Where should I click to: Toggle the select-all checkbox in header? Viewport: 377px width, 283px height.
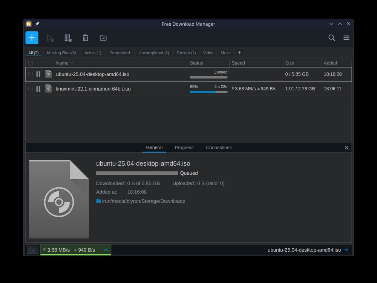(30, 63)
